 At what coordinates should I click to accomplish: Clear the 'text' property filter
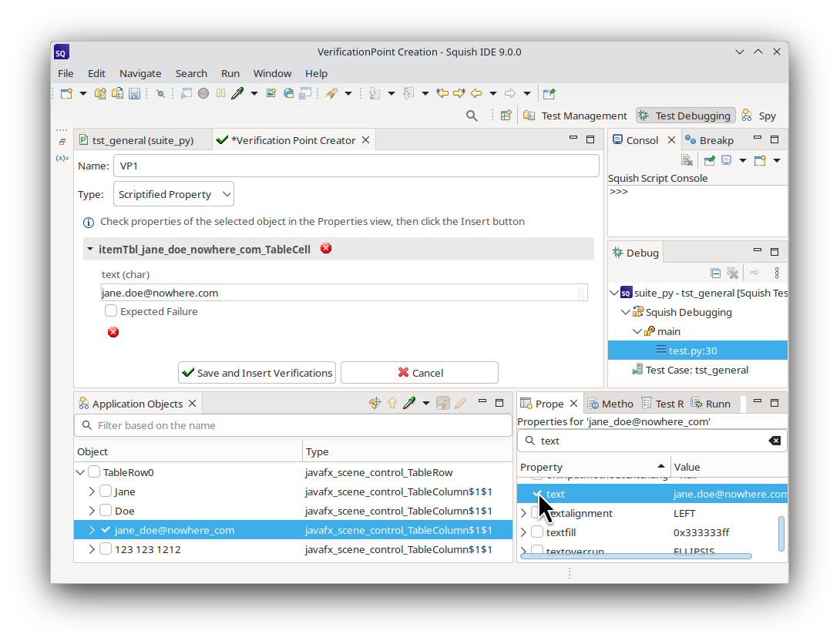coord(774,441)
